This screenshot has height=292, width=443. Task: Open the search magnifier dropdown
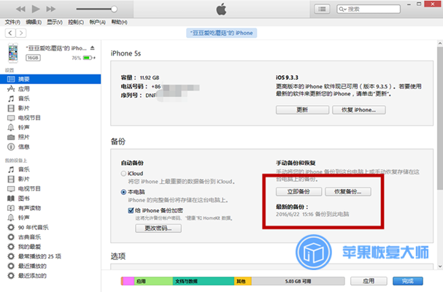coord(342,9)
